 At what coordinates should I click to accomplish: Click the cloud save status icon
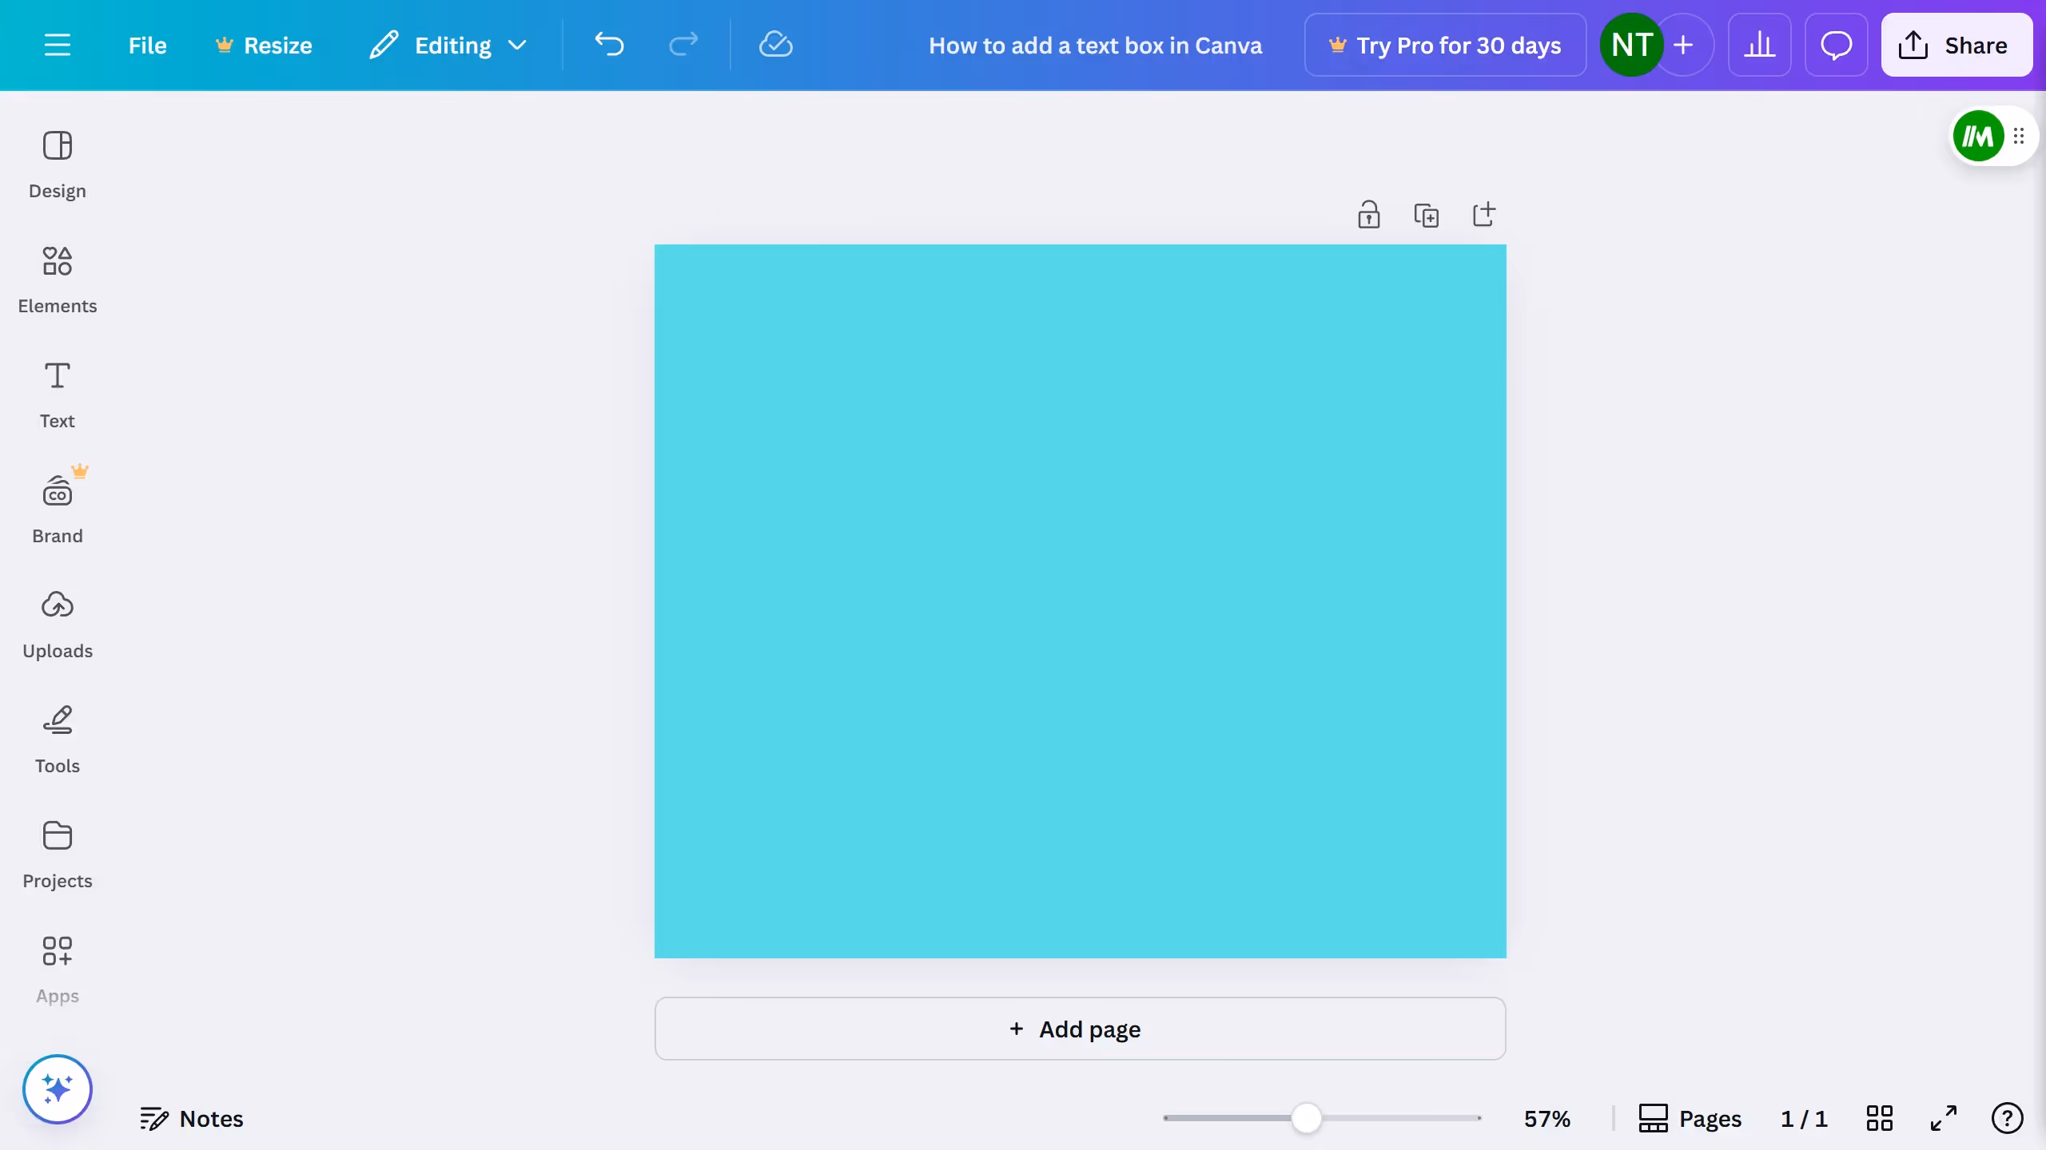(775, 45)
